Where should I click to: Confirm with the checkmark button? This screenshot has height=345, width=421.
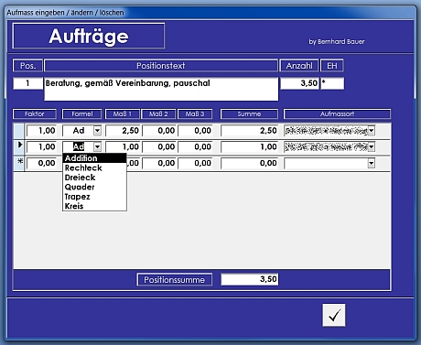point(334,315)
